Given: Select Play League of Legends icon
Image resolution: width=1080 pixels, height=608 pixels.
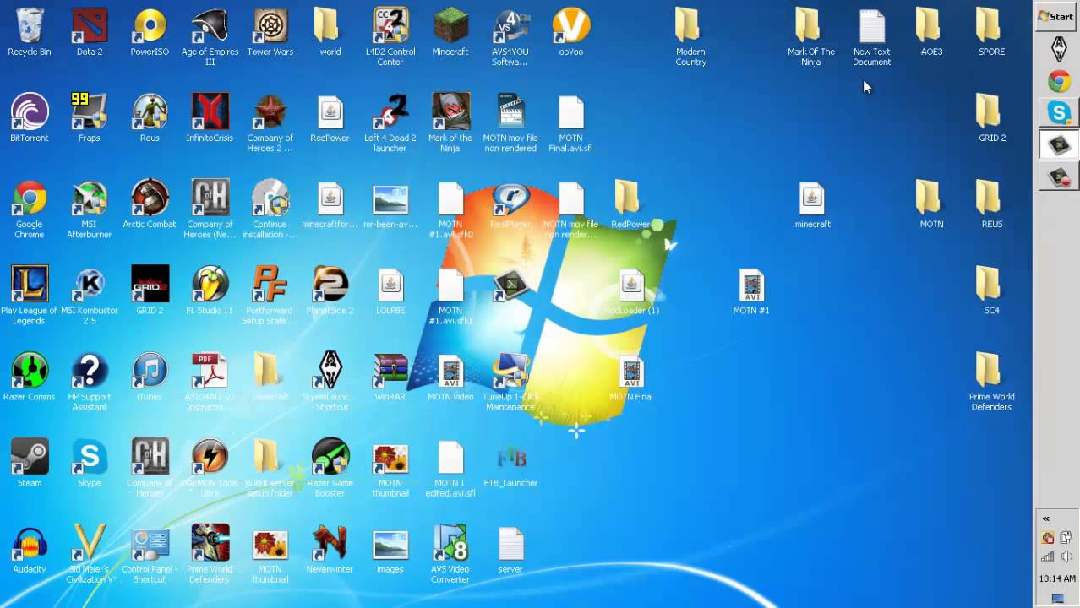Looking at the screenshot, I should pos(30,285).
